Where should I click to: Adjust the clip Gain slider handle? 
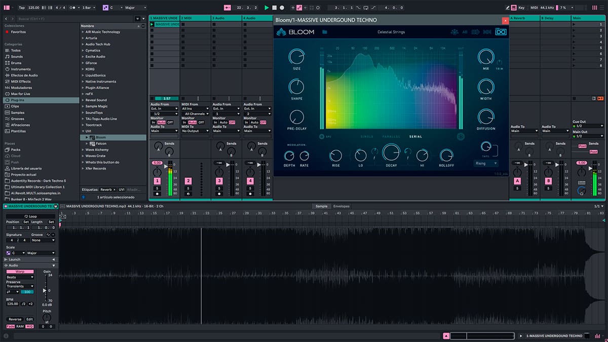45,290
